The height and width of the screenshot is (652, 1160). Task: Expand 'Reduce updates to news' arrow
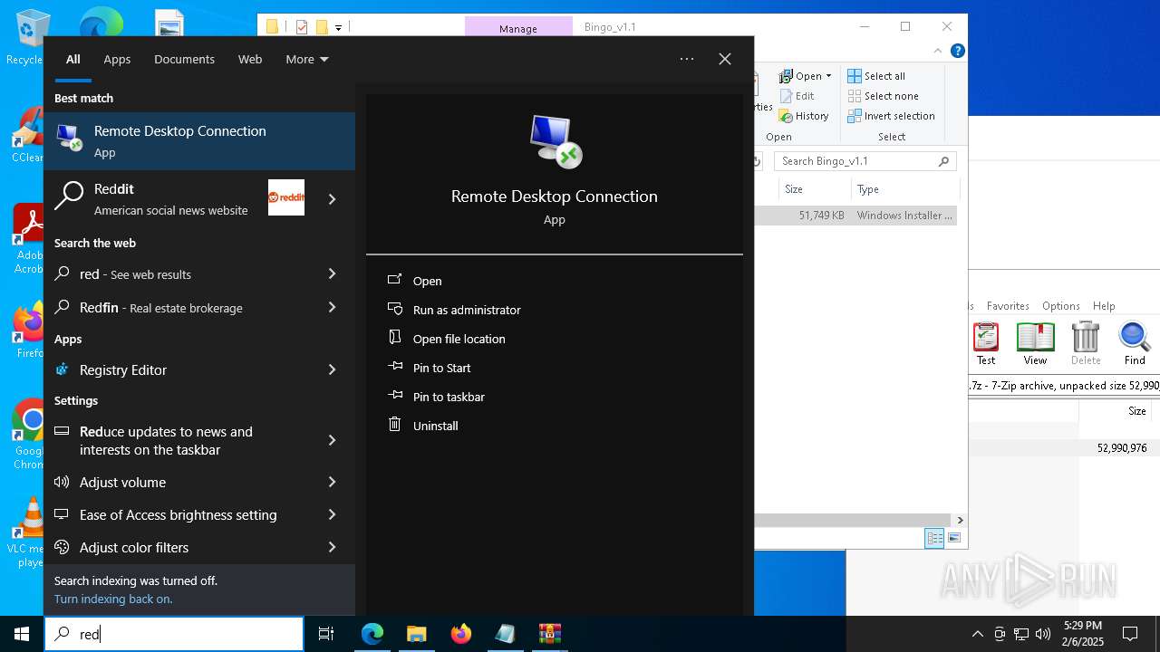(332, 440)
